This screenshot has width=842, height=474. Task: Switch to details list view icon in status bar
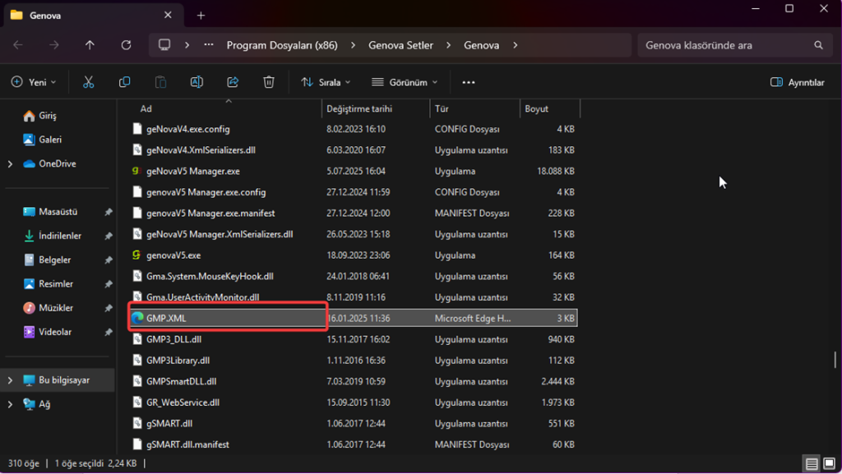click(x=812, y=463)
